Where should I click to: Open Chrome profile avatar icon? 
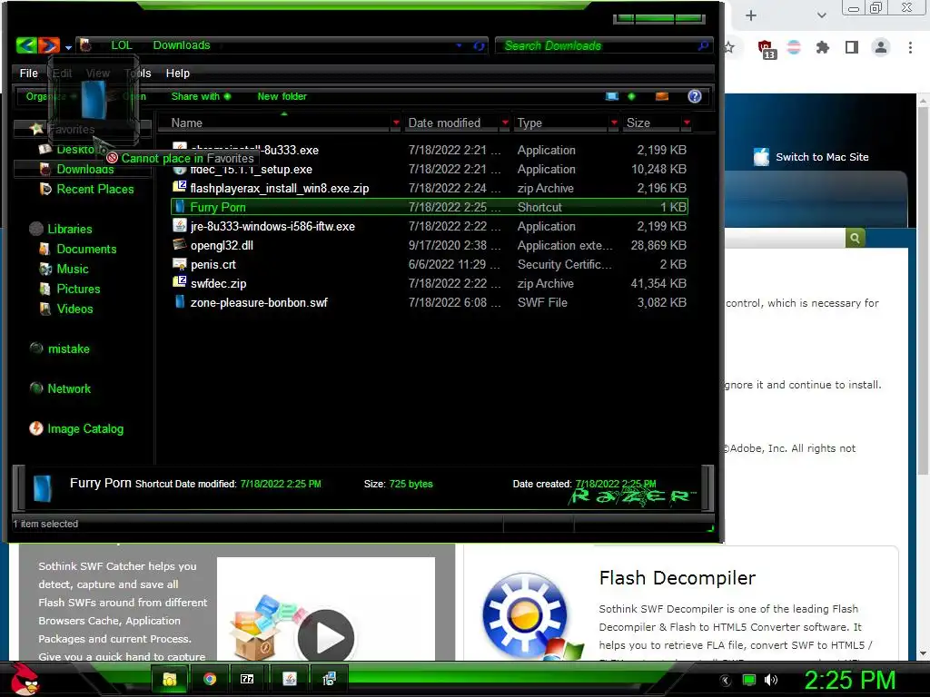click(881, 47)
